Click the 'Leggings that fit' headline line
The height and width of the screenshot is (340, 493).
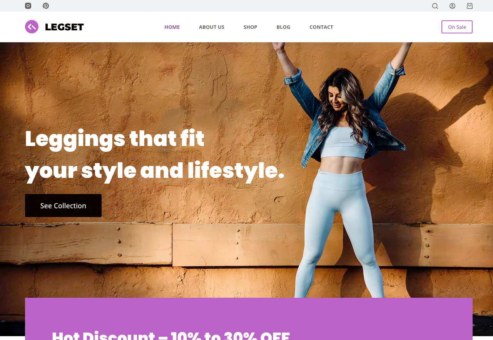pyautogui.click(x=115, y=139)
